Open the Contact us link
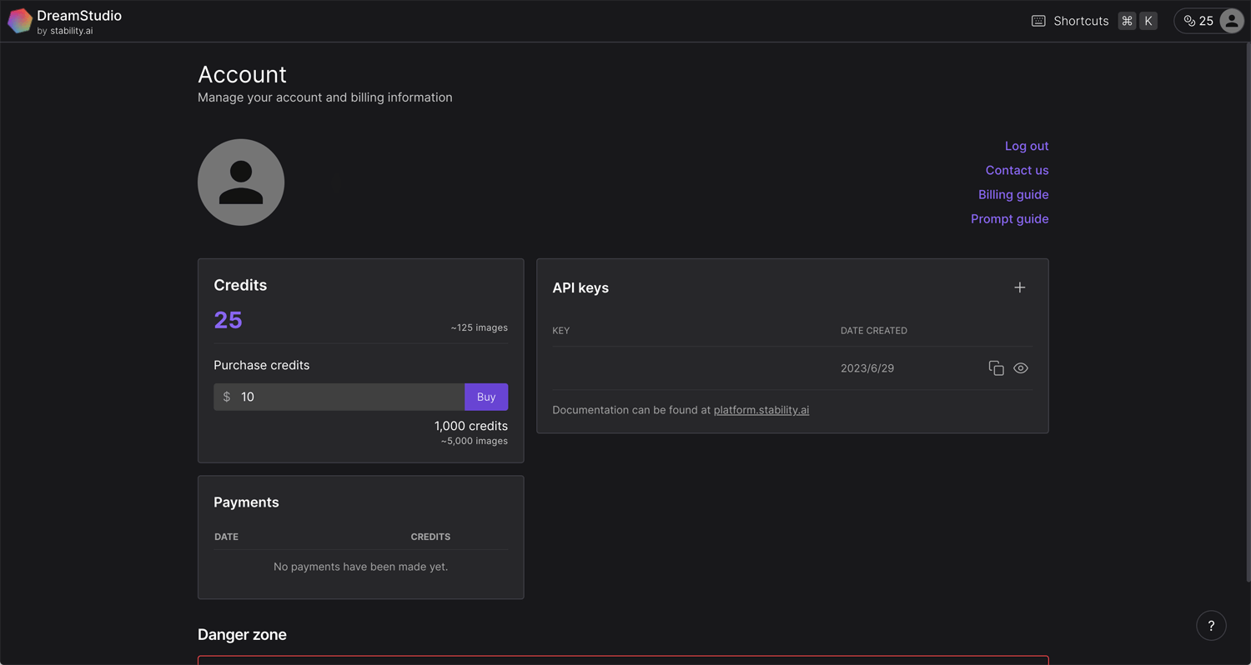Viewport: 1251px width, 665px height. coord(1017,170)
